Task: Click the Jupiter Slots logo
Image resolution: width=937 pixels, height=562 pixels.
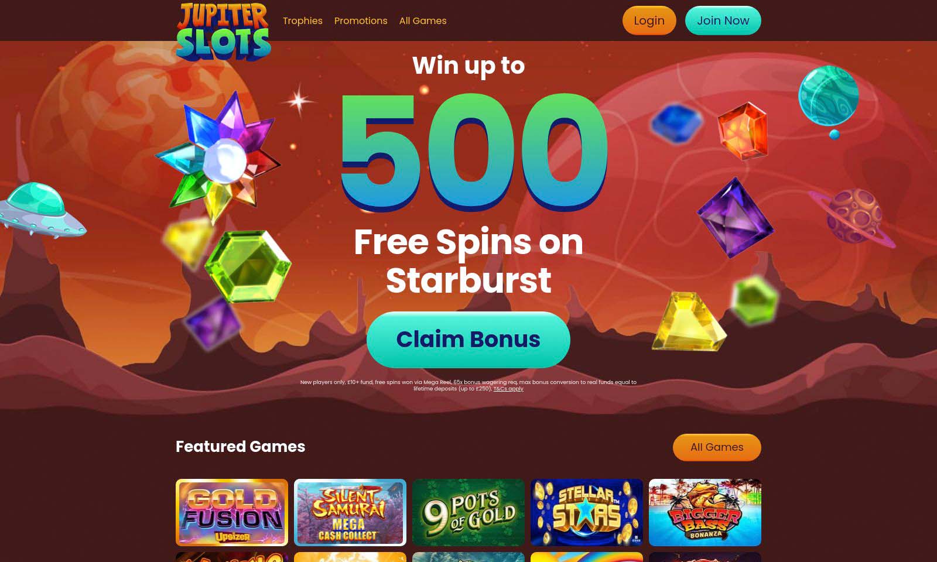Action: coord(223,32)
